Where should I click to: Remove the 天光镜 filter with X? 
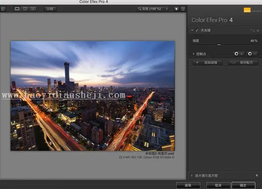click(258, 30)
